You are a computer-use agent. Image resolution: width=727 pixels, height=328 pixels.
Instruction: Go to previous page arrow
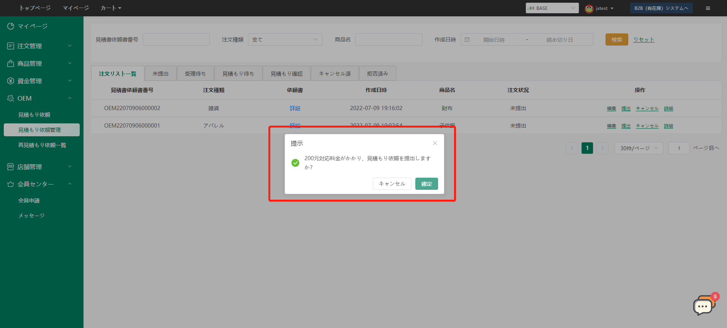coord(572,148)
